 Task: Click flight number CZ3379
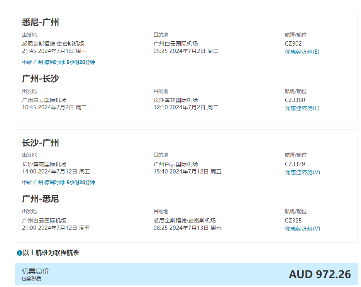(x=295, y=164)
